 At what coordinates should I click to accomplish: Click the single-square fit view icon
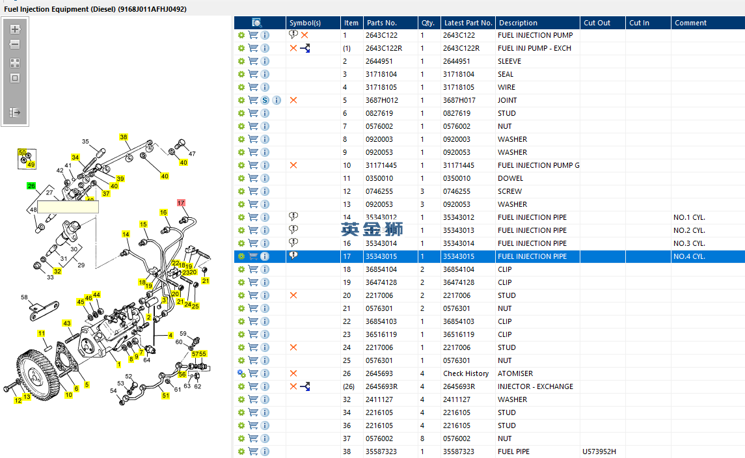(15, 78)
